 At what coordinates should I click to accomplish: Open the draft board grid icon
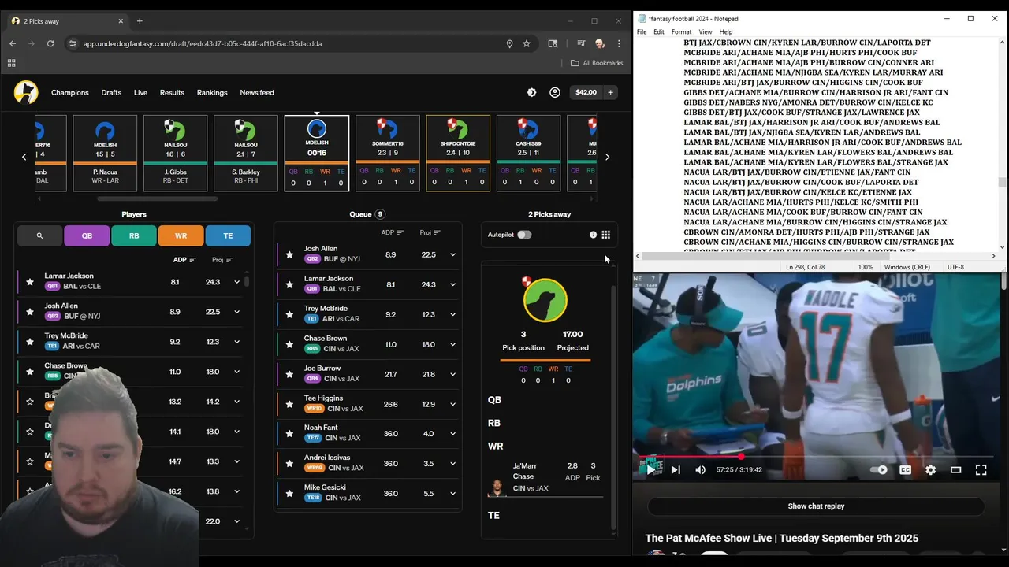click(605, 235)
